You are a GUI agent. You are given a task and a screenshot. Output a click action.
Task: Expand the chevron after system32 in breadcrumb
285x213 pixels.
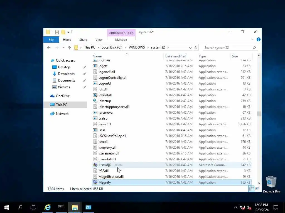coord(168,48)
